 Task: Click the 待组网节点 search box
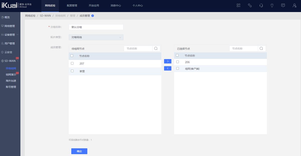[138, 48]
